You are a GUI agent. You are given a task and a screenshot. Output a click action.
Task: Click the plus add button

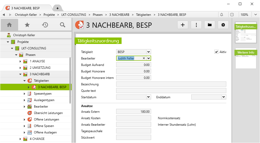183,25
